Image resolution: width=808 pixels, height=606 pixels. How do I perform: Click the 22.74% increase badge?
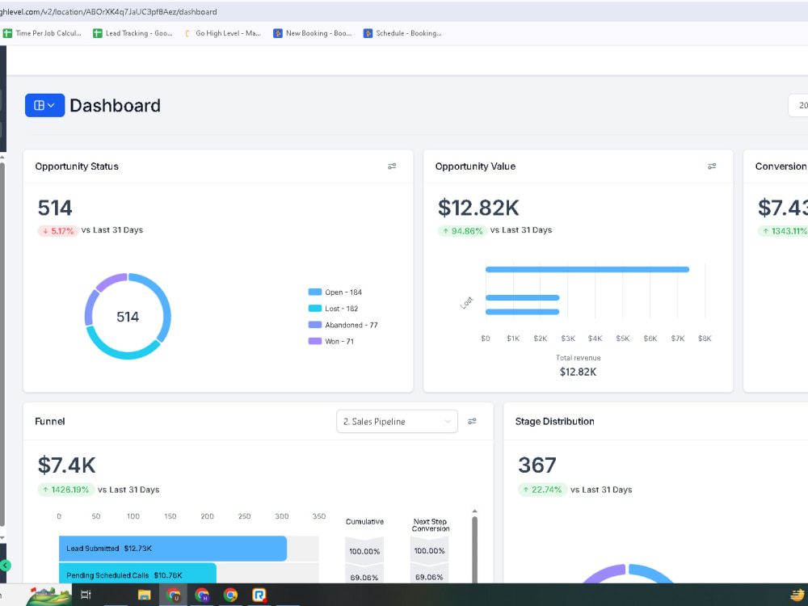542,490
